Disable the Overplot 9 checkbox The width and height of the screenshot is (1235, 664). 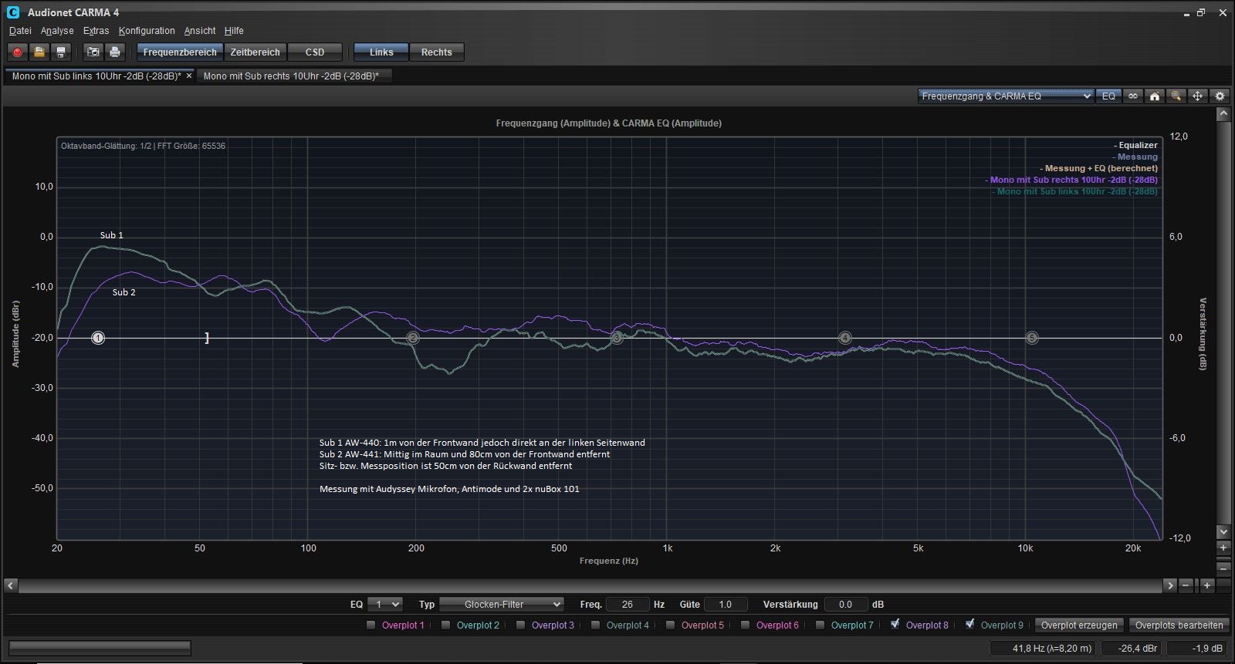970,625
